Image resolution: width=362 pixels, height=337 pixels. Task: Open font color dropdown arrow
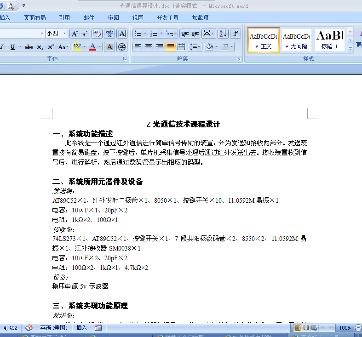pyautogui.click(x=99, y=47)
